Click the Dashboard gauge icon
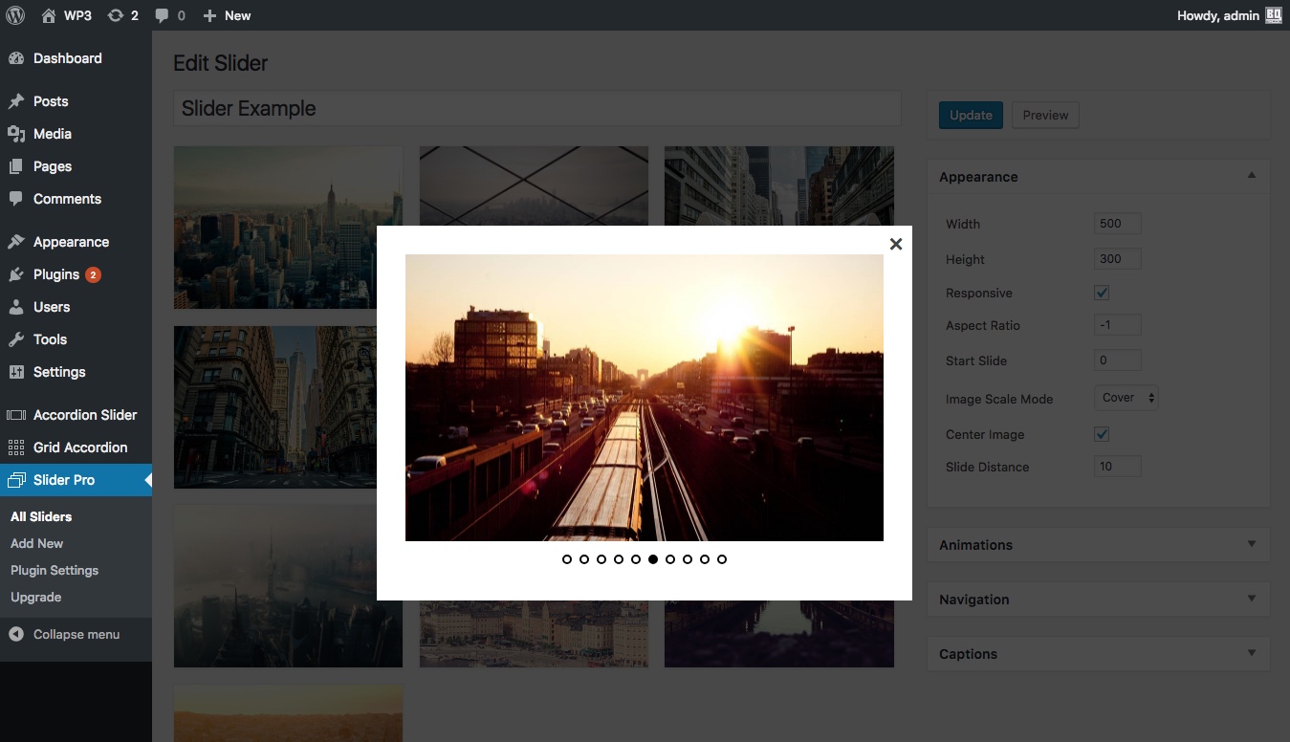Screen dimensions: 1290x742 pyautogui.click(x=15, y=58)
